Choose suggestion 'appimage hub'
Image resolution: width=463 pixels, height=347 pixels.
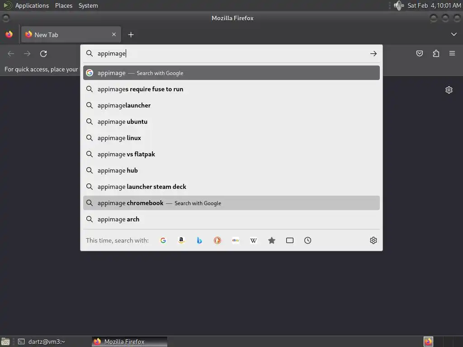pos(231,170)
